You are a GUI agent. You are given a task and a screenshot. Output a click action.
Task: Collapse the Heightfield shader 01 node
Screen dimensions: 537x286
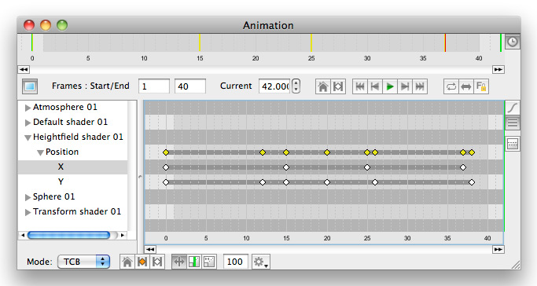pos(28,137)
